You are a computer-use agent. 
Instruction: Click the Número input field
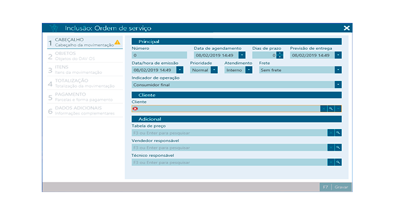(159, 55)
